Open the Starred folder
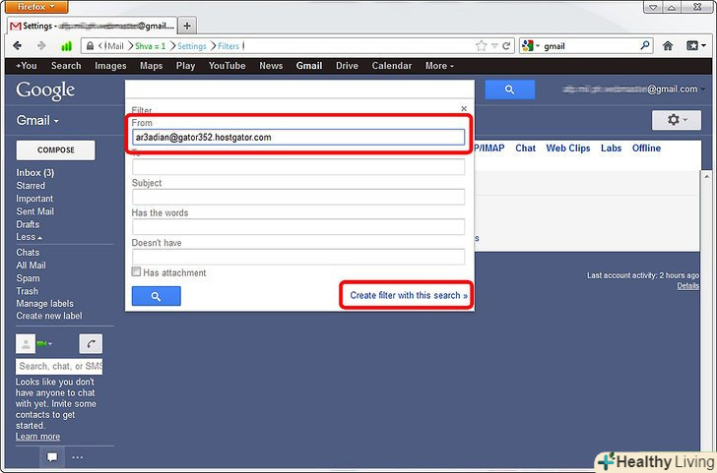Viewport: 717px width, 473px height. (x=31, y=186)
